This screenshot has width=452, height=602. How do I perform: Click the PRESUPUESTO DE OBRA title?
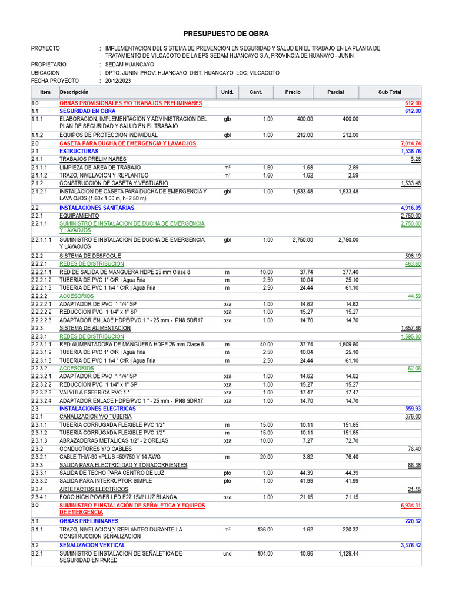point(226,34)
